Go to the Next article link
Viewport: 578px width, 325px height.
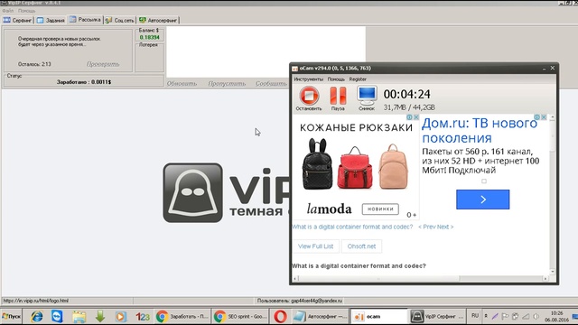coord(445,227)
